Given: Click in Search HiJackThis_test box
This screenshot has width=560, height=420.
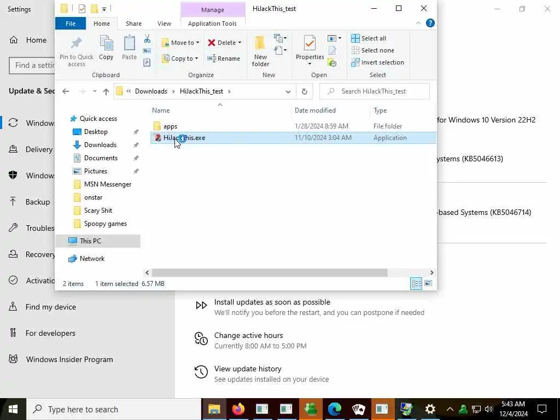Looking at the screenshot, I should 374,91.
